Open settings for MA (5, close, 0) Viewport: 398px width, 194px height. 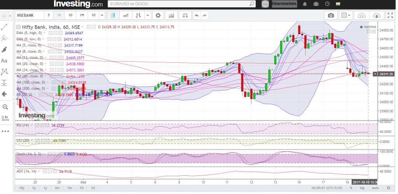pyautogui.click(x=55, y=46)
